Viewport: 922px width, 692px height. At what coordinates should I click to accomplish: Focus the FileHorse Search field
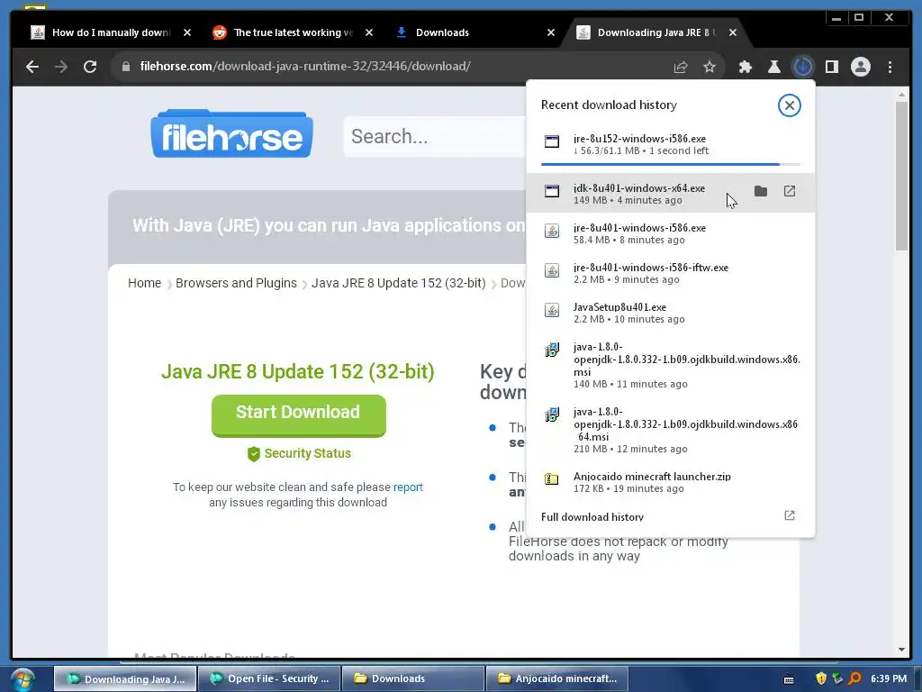(x=435, y=137)
